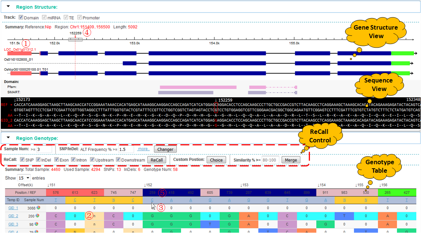Viewport: 421px width, 233px height.
Task: Uncheck the Exon recall checkbox
Action: tap(56, 159)
